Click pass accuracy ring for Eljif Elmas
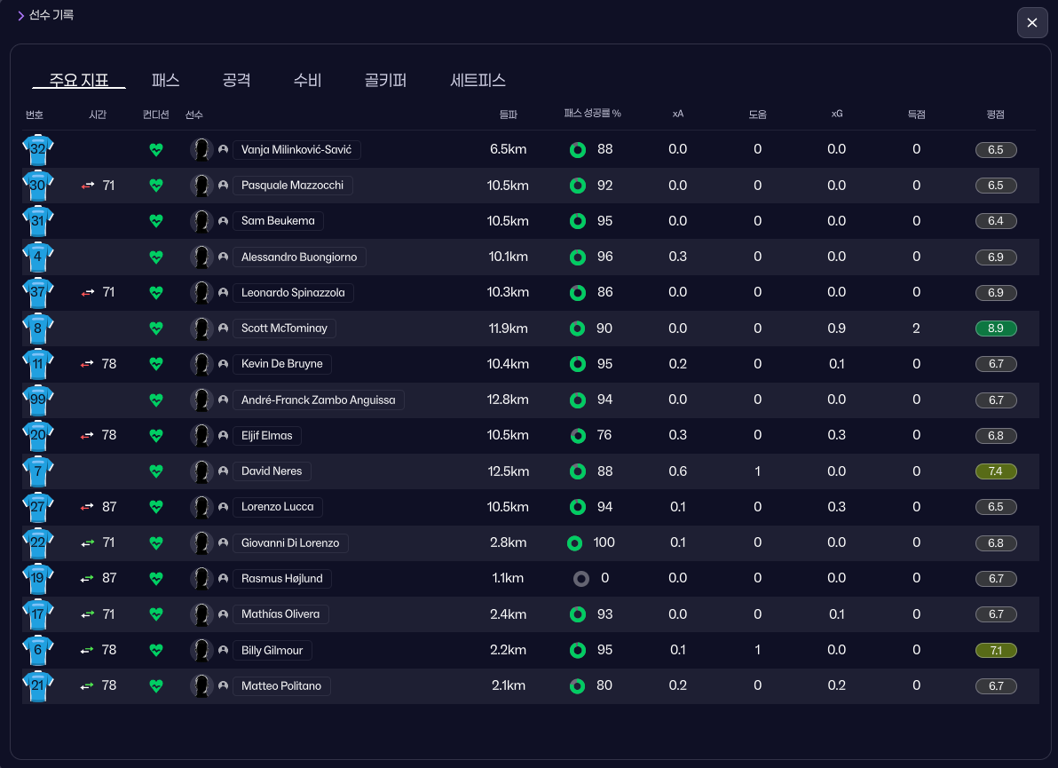 pyautogui.click(x=578, y=435)
